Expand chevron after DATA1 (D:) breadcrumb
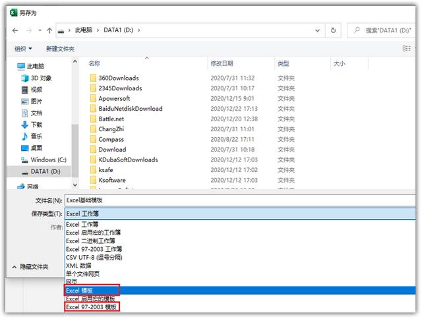422x319 pixels. click(139, 30)
